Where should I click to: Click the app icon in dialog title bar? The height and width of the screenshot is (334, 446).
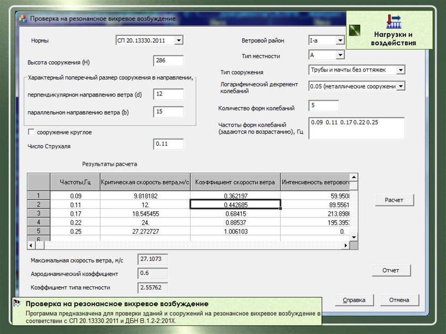22,19
